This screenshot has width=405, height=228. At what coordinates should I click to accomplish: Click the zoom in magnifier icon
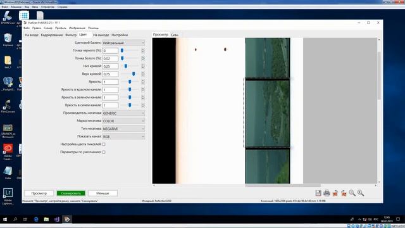pos(361,193)
